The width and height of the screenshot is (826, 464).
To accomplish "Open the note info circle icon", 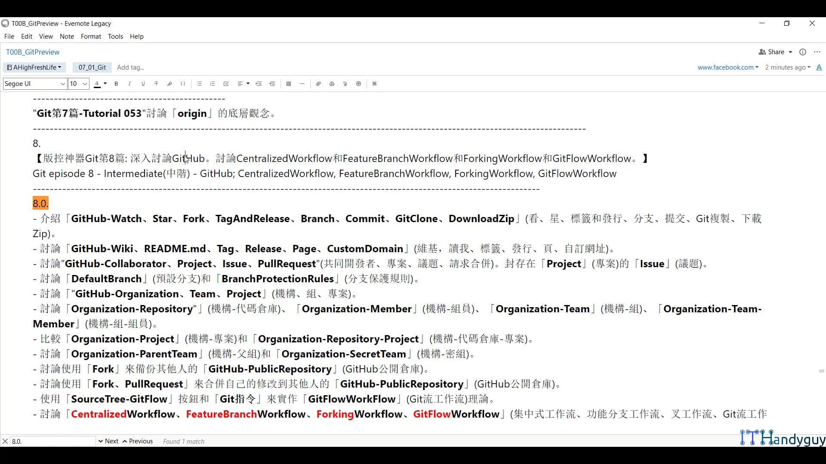I will coord(803,52).
